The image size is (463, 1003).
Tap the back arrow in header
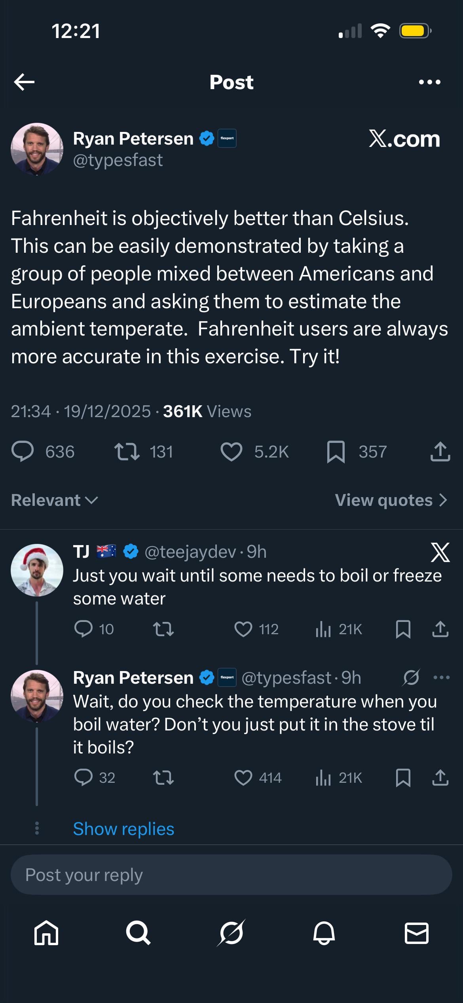[x=24, y=82]
